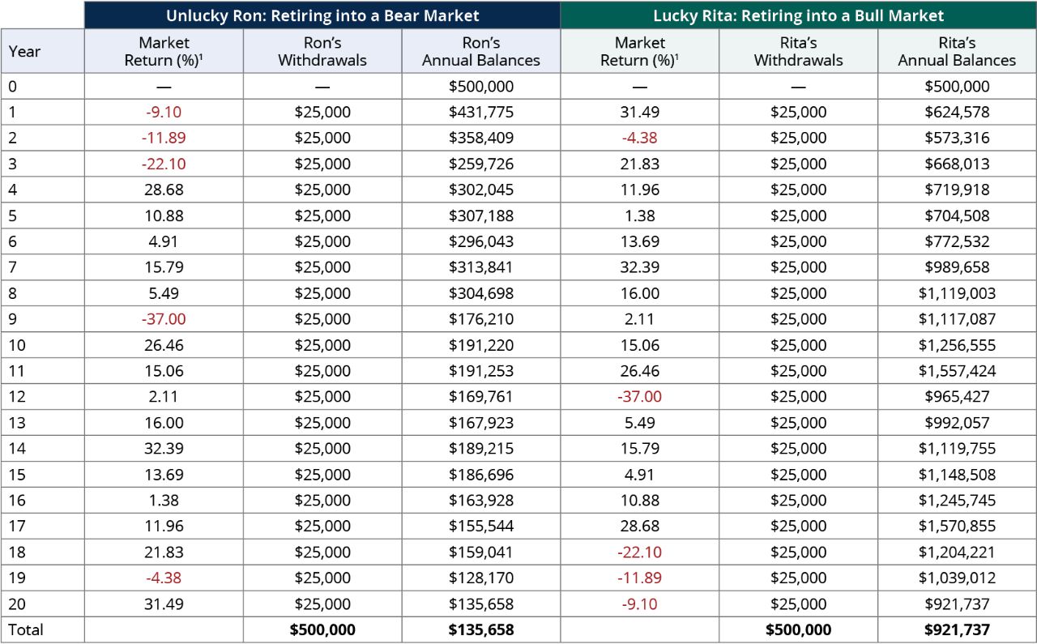This screenshot has height=644, width=1037.
Task: Click Rita's balance $704,508
Action: click(x=957, y=215)
